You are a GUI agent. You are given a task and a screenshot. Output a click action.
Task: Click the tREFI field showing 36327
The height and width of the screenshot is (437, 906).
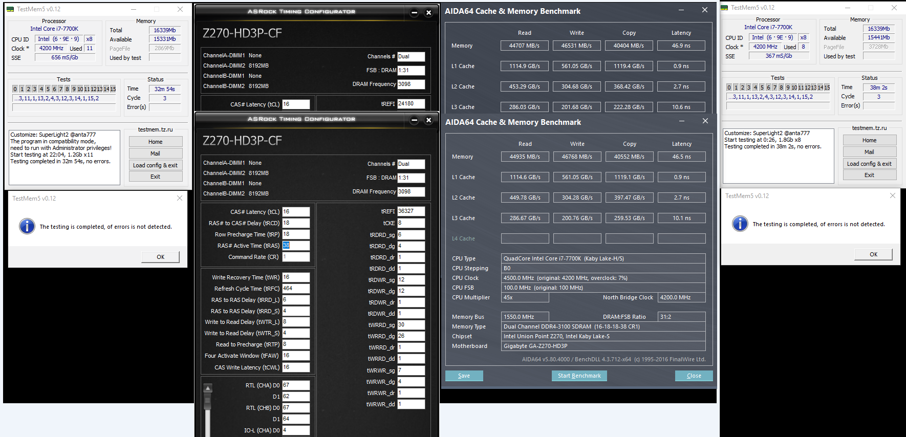(x=411, y=211)
